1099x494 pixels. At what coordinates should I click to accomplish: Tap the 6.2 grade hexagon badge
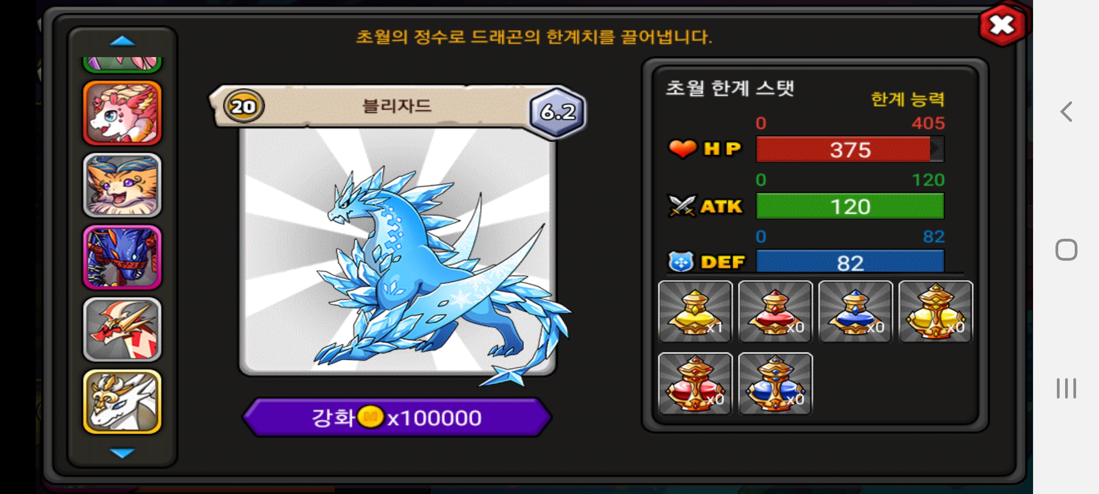[x=557, y=112]
